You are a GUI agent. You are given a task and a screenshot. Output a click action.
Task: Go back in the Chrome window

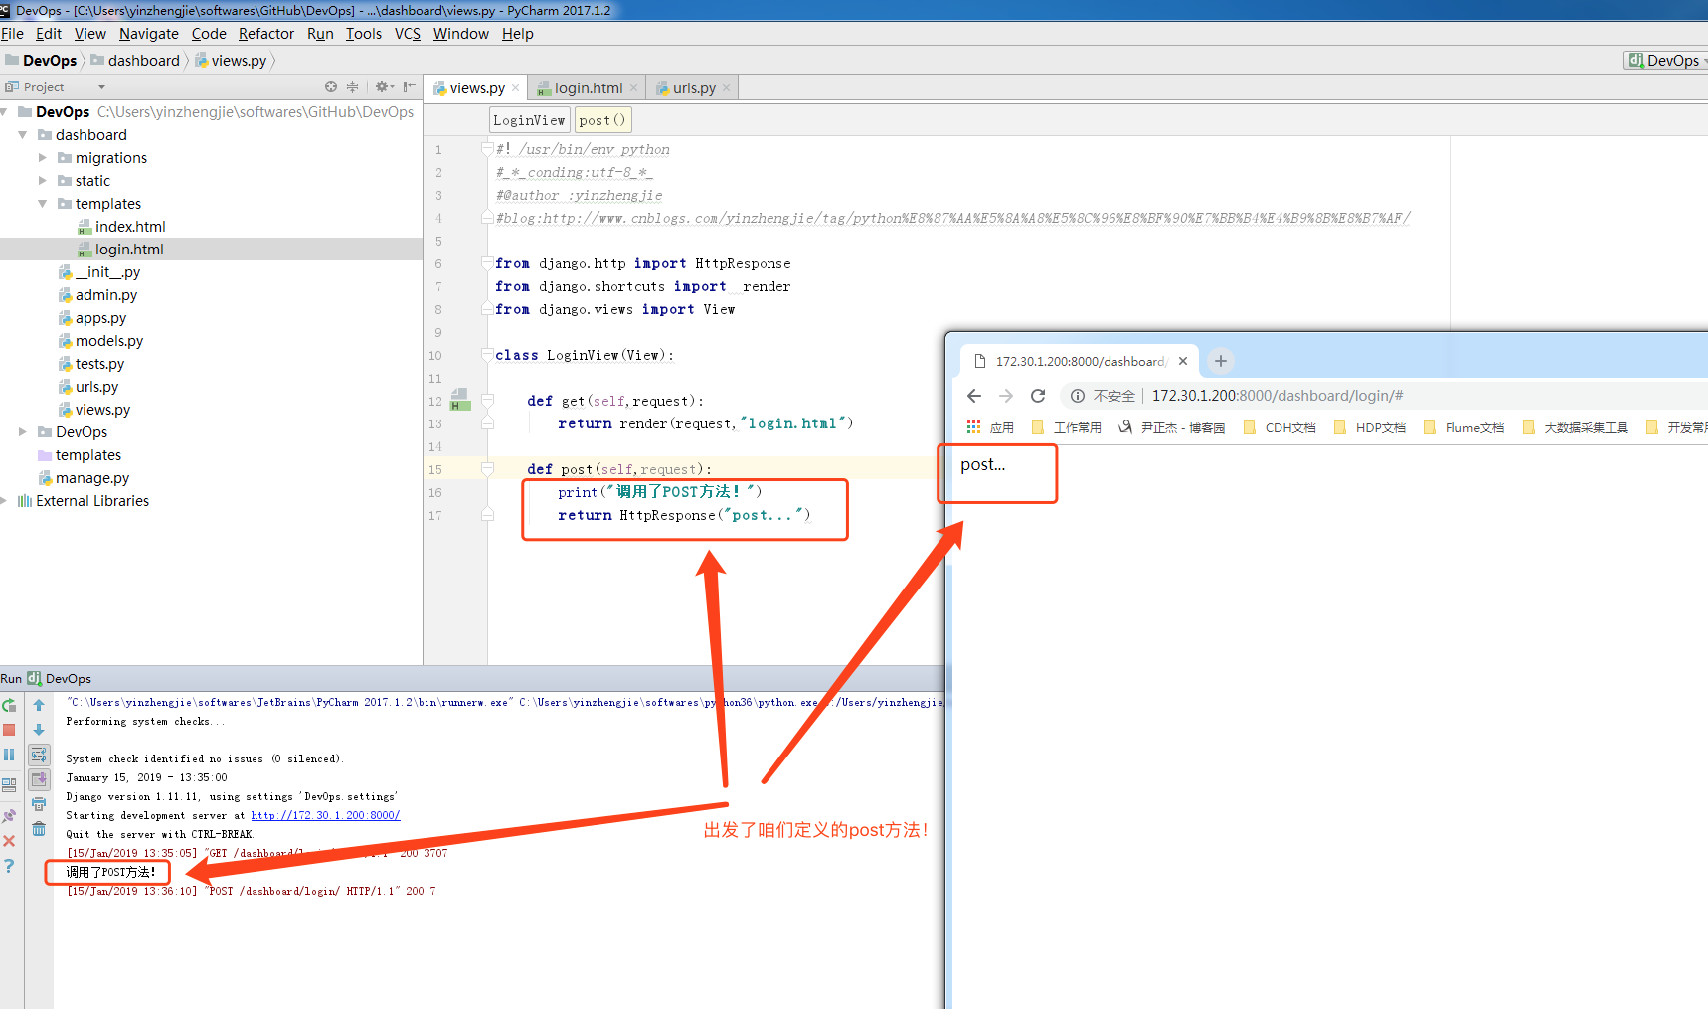click(x=974, y=396)
